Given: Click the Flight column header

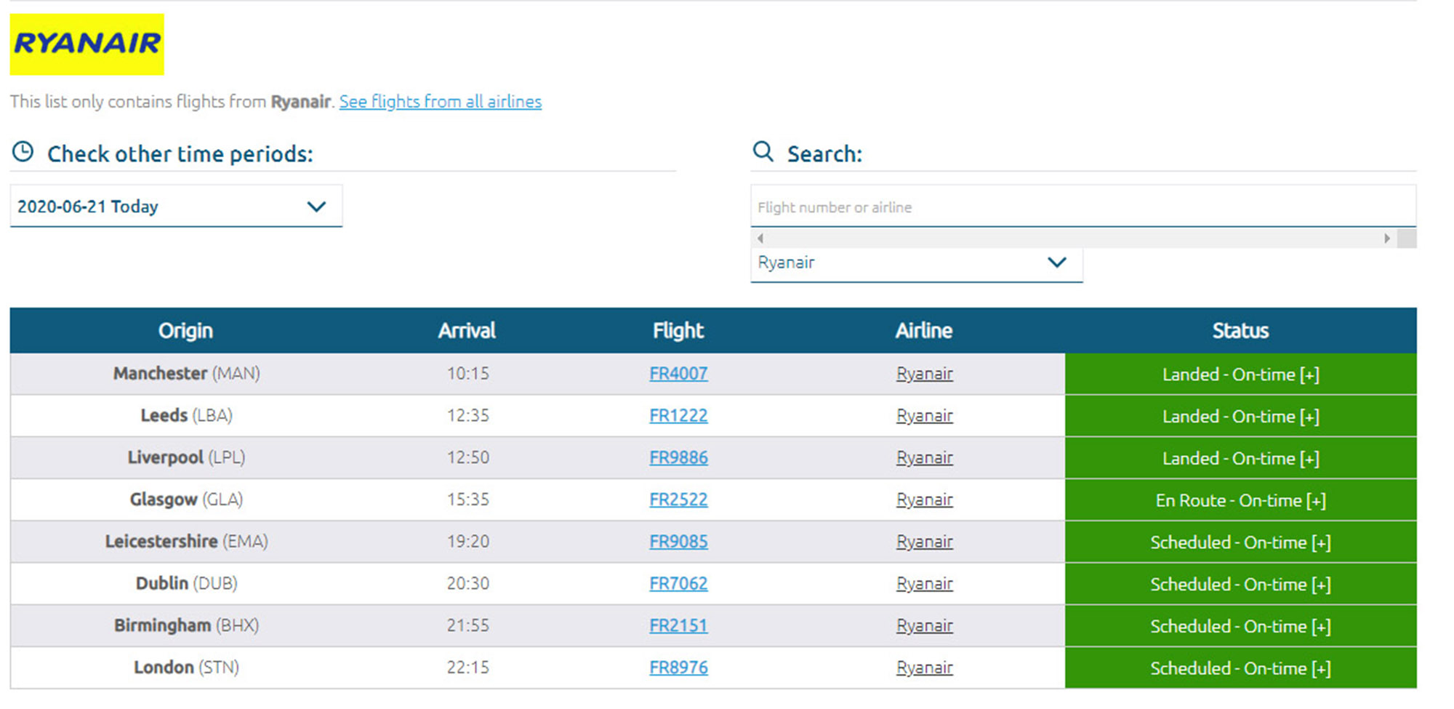Looking at the screenshot, I should (x=678, y=331).
